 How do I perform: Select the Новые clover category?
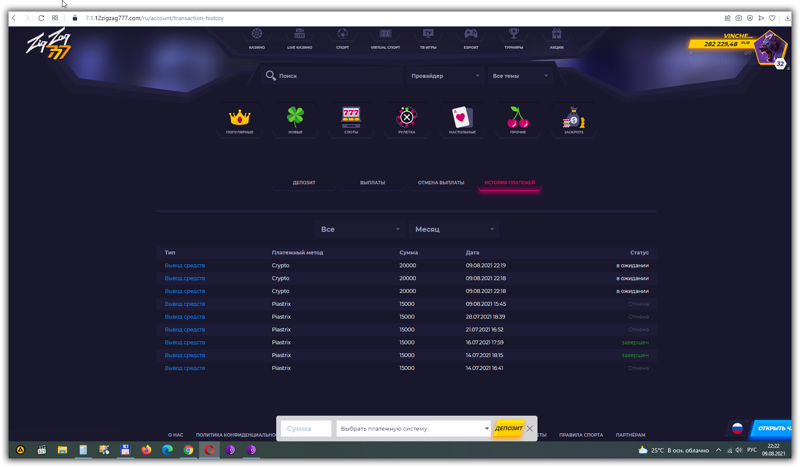coord(296,120)
